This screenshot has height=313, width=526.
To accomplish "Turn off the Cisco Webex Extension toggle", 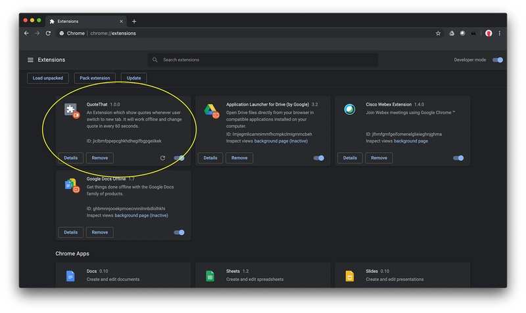I will pos(458,158).
